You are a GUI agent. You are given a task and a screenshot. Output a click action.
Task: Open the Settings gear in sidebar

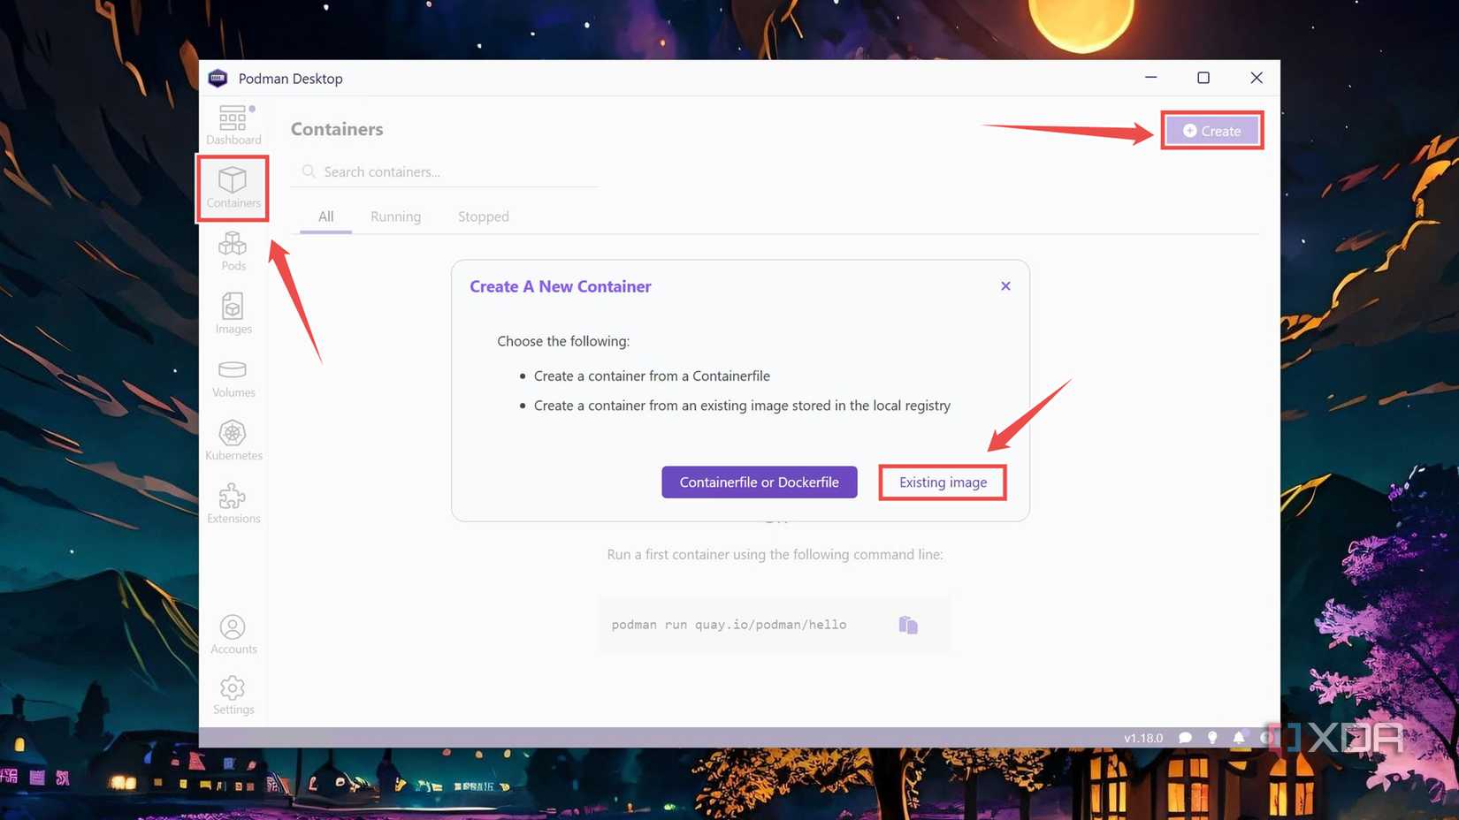[x=233, y=695]
